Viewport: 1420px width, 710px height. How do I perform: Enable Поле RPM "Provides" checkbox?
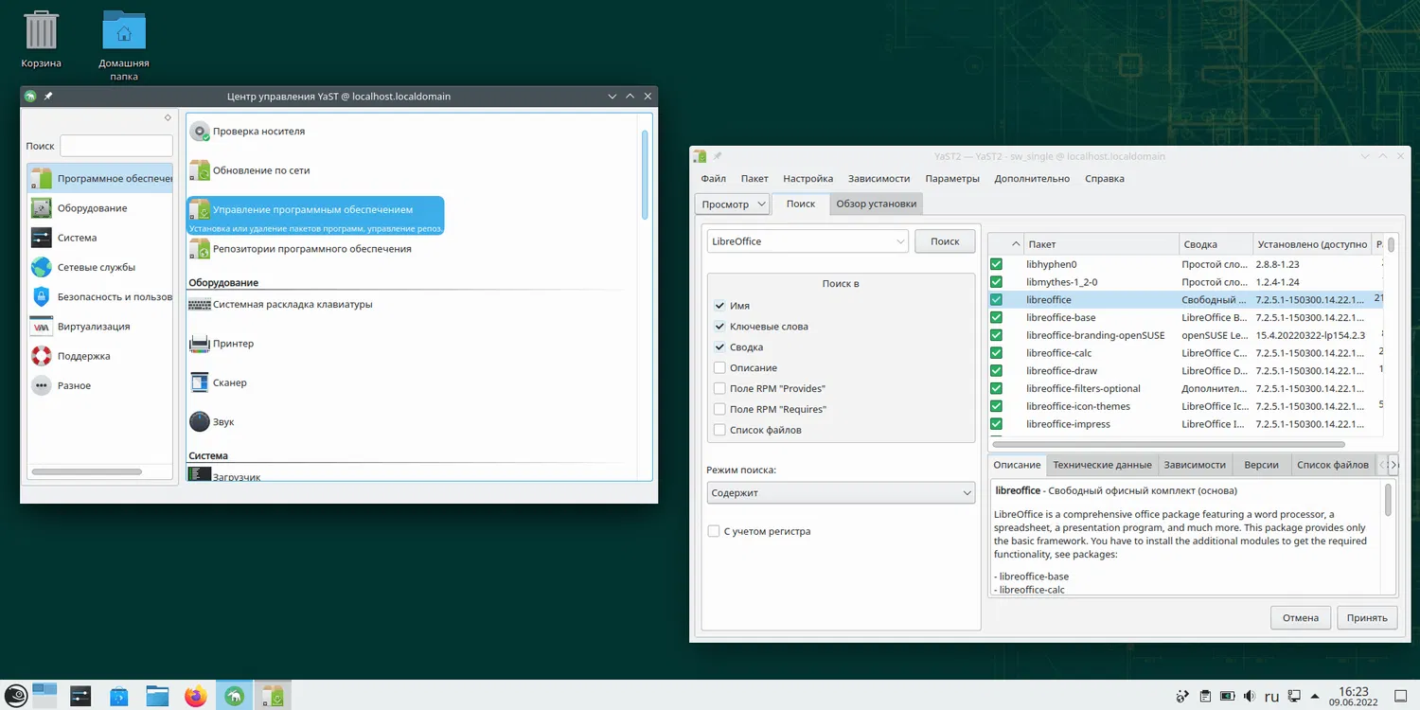tap(720, 389)
